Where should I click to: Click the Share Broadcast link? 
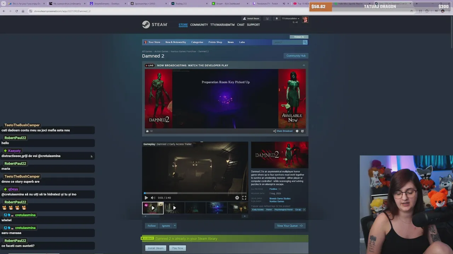click(283, 131)
